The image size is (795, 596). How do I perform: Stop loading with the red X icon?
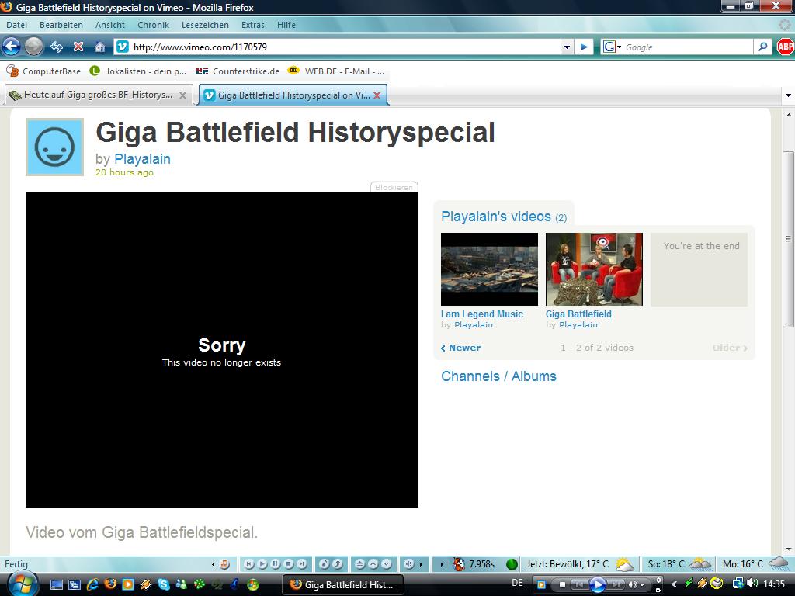coord(78,47)
